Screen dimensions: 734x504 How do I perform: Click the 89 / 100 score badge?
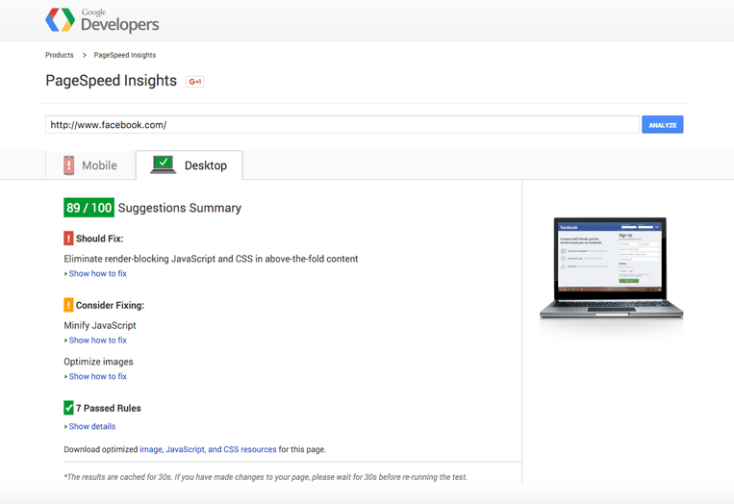pos(89,208)
